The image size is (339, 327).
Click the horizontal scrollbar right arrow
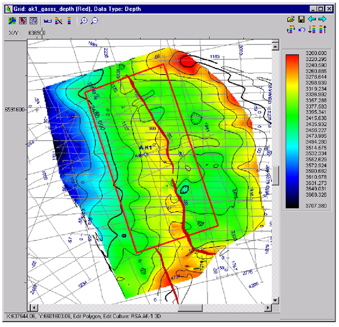(x=268, y=308)
